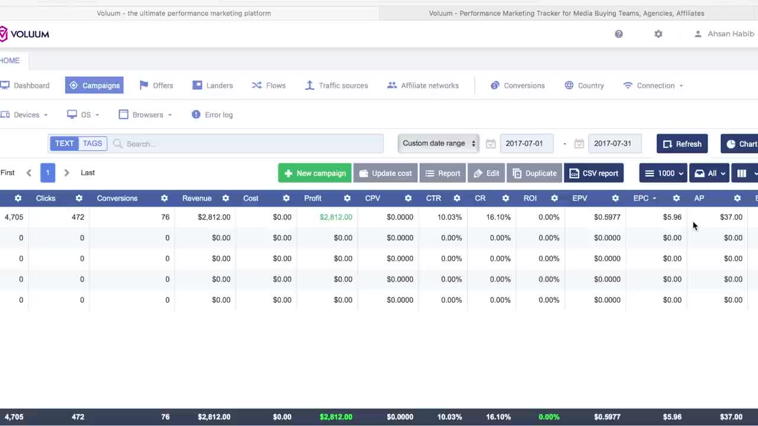Open the columns layout dropdown
This screenshot has height=426, width=758.
744,173
